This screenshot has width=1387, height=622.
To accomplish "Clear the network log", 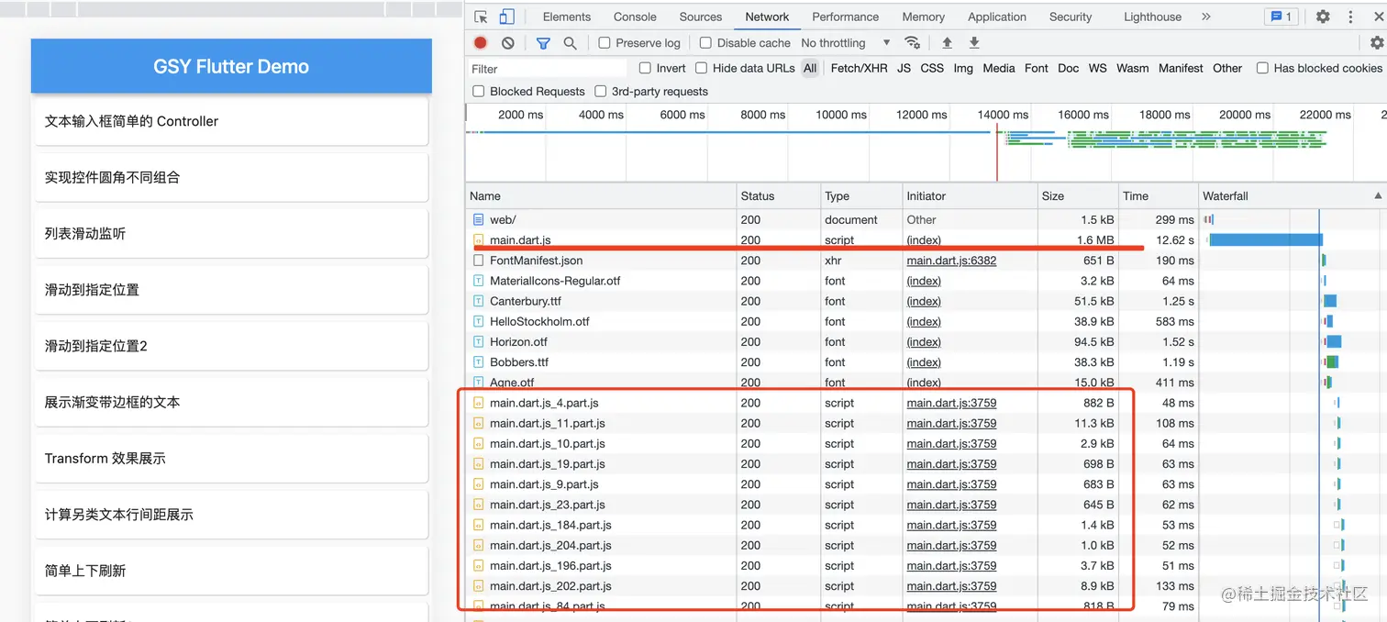I will (x=508, y=42).
